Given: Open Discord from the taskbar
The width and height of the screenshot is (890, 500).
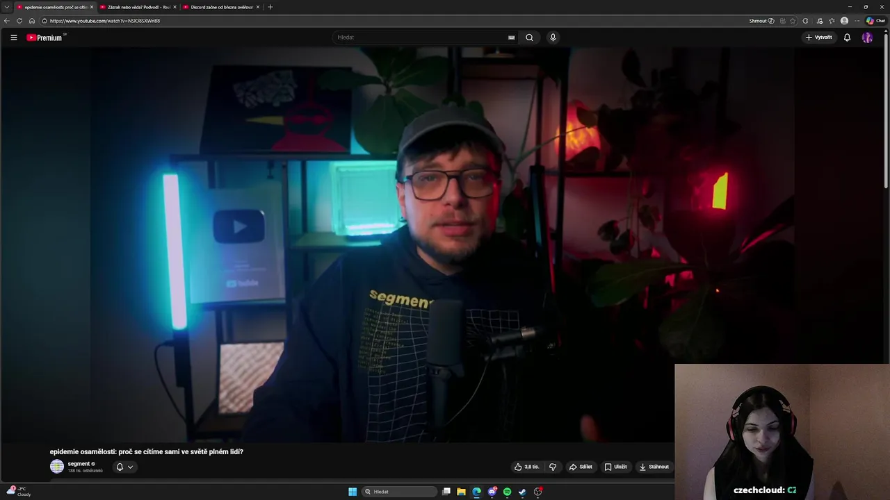Looking at the screenshot, I should tap(492, 492).
